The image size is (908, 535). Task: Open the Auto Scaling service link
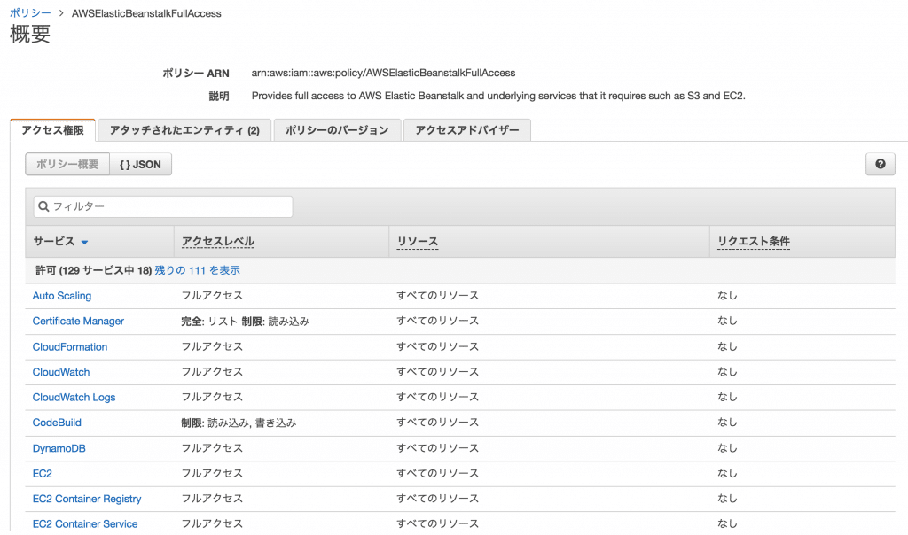click(62, 296)
